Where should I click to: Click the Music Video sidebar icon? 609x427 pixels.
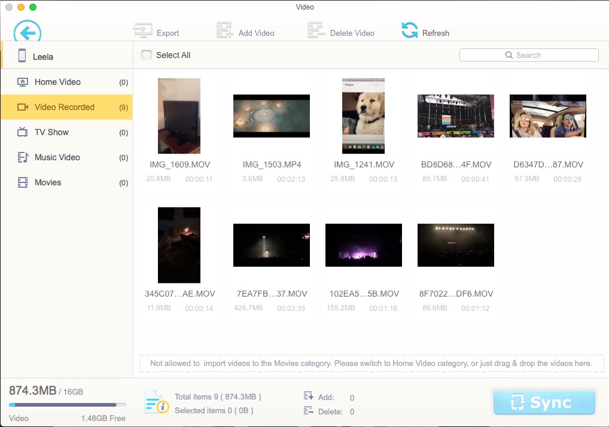[x=23, y=157]
